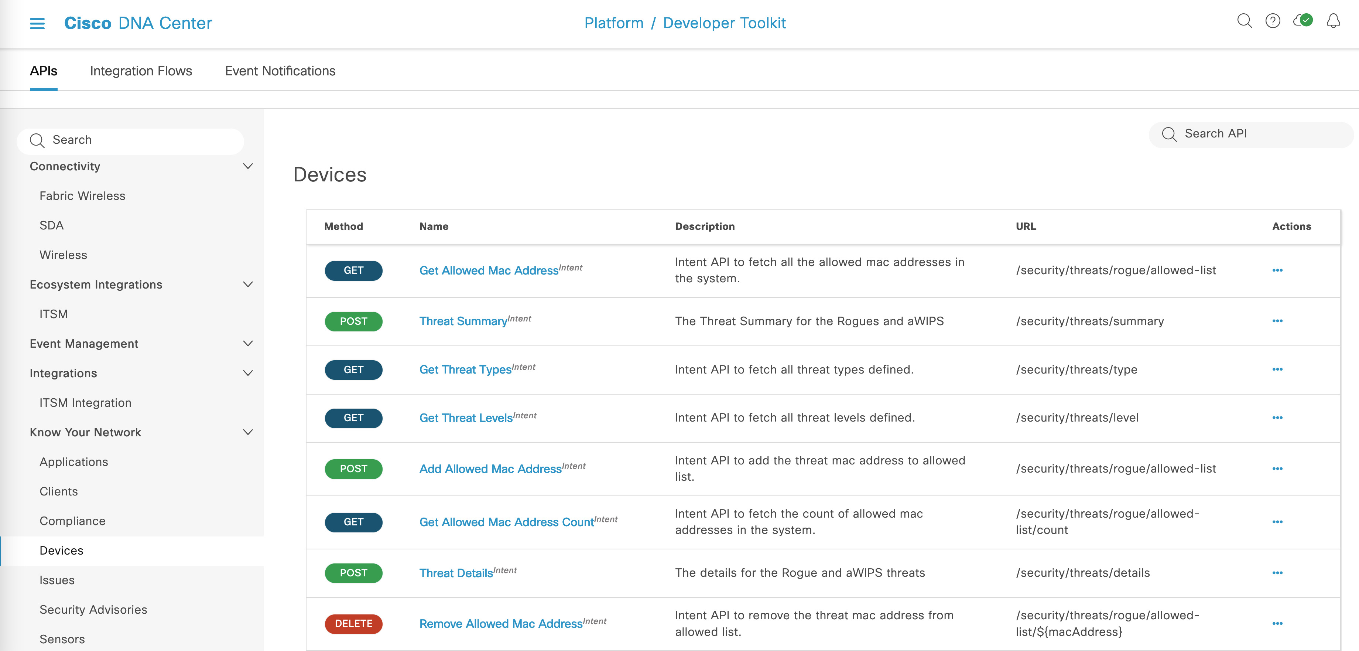Select Compliance in the sidebar
The width and height of the screenshot is (1359, 651).
(73, 521)
